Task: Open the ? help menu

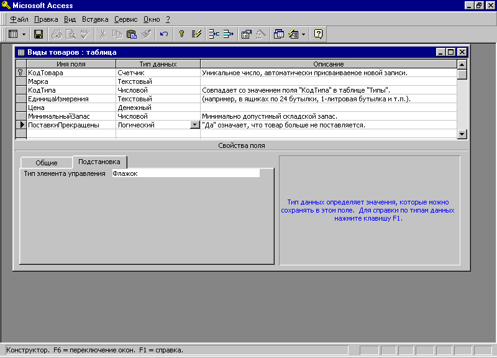Action: [168, 19]
